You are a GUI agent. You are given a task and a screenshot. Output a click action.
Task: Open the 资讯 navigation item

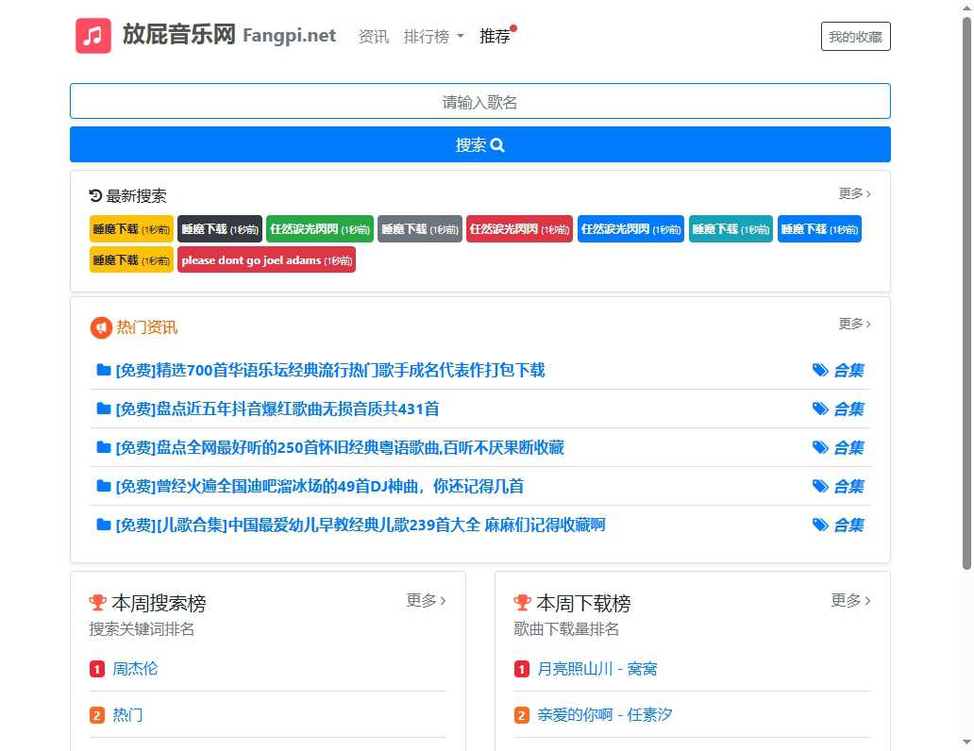click(373, 37)
